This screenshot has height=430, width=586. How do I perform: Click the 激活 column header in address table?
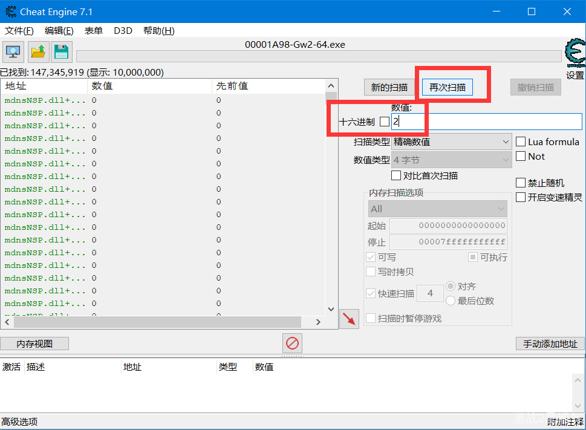pyautogui.click(x=11, y=367)
